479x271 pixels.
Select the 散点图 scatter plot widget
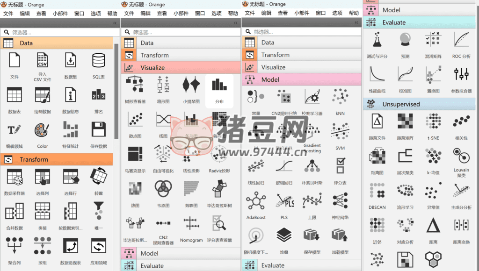(135, 121)
